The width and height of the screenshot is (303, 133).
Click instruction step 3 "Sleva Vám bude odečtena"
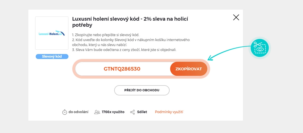pyautogui.click(x=124, y=50)
